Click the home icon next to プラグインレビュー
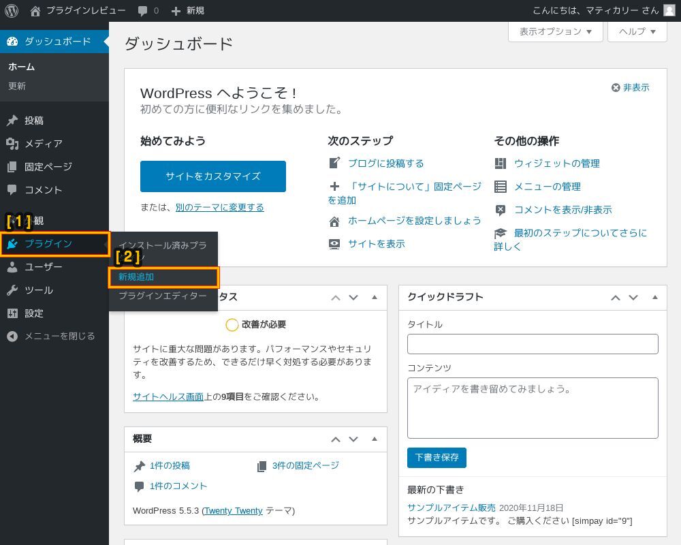This screenshot has height=545, width=681. click(35, 11)
